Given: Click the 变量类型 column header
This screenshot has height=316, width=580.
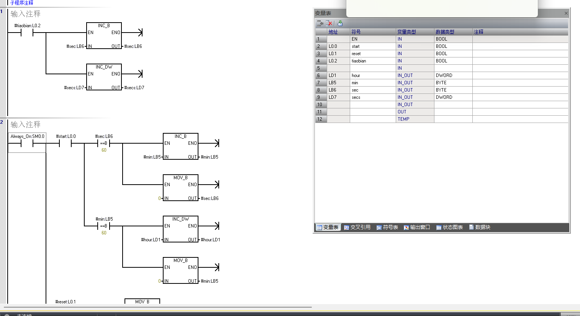Looking at the screenshot, I should 406,32.
